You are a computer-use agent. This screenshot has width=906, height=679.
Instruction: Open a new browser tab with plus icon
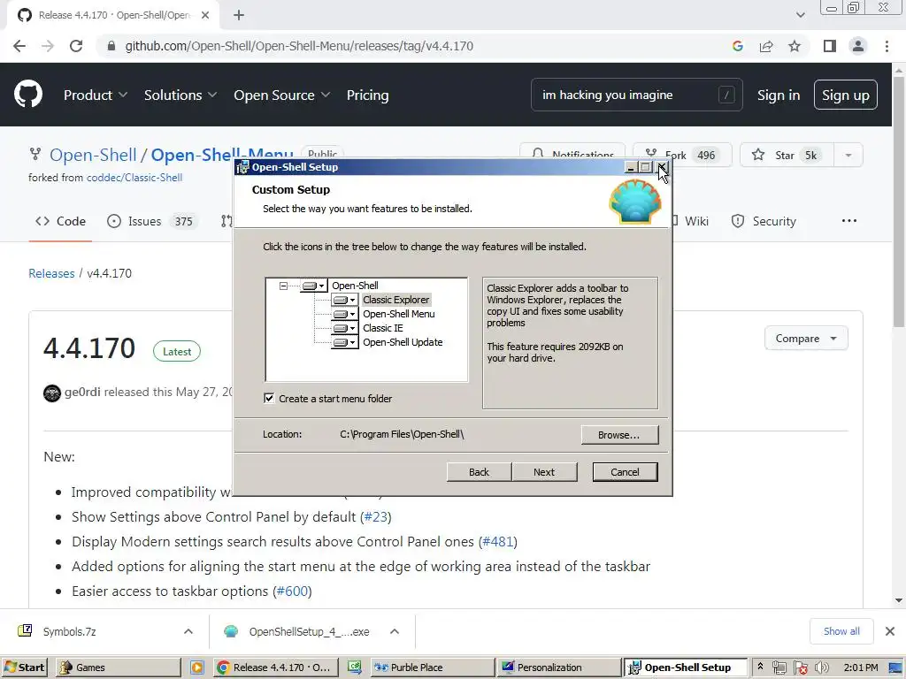(x=239, y=15)
